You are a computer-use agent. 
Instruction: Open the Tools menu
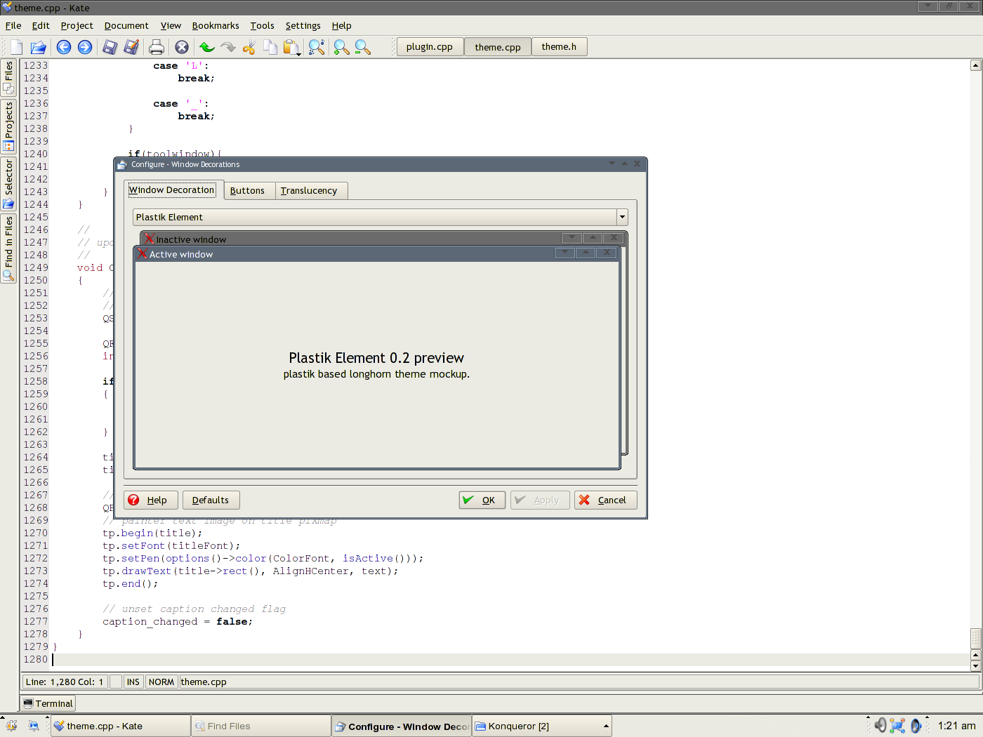click(263, 26)
